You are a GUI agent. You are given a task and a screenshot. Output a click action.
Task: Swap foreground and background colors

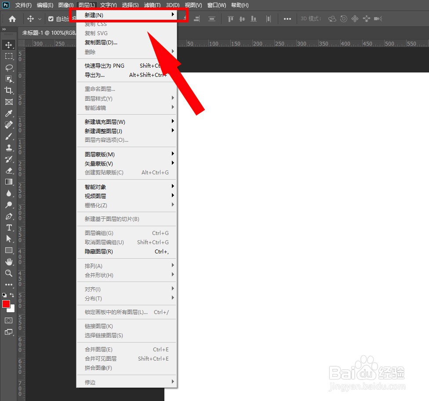click(12, 295)
